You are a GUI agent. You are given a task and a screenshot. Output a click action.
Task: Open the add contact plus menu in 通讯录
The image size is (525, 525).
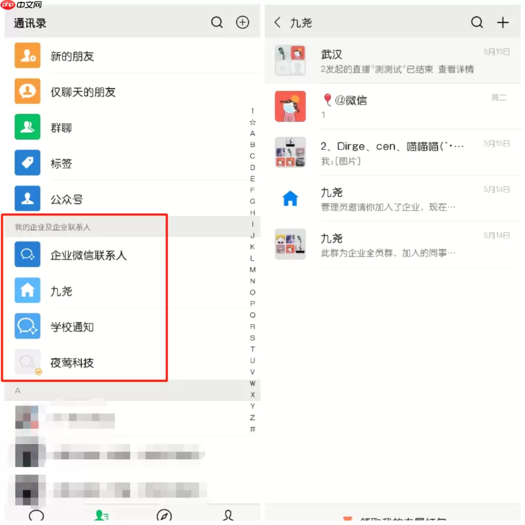click(243, 22)
